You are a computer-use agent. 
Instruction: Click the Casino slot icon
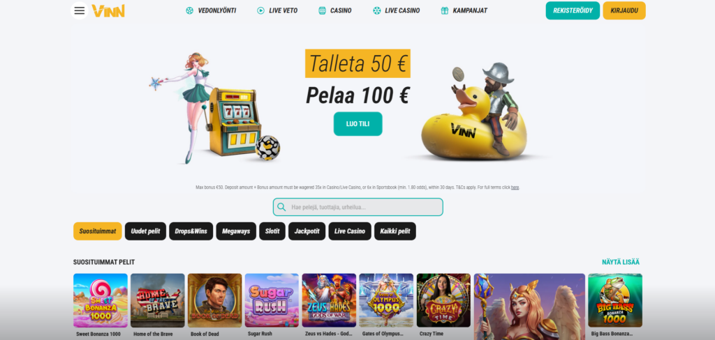[323, 10]
